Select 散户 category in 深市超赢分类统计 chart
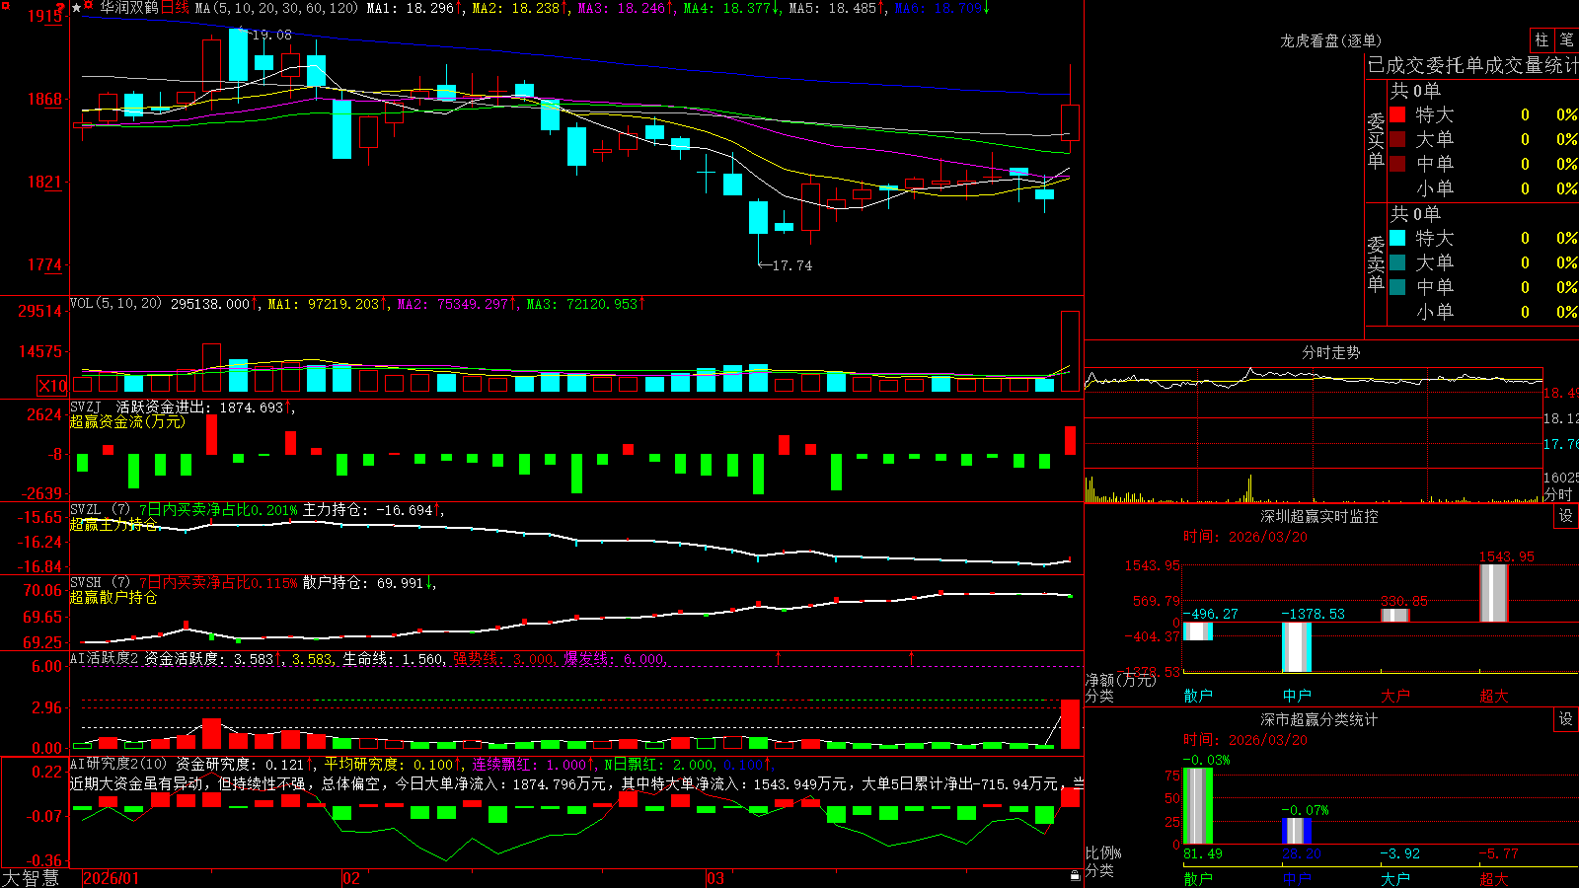The width and height of the screenshot is (1579, 888). coord(1198,878)
